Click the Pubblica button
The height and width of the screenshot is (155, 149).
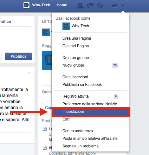pyautogui.click(x=18, y=56)
